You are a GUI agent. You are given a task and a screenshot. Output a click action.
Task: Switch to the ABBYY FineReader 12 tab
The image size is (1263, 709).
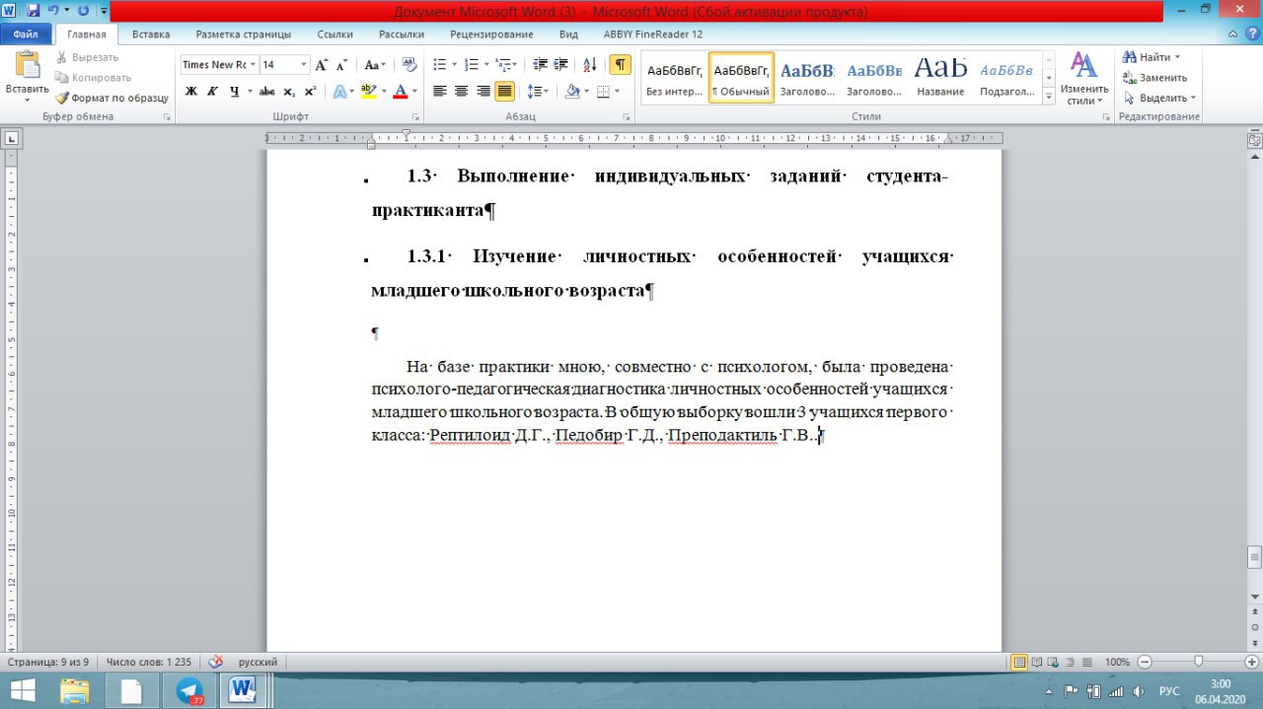653,34
